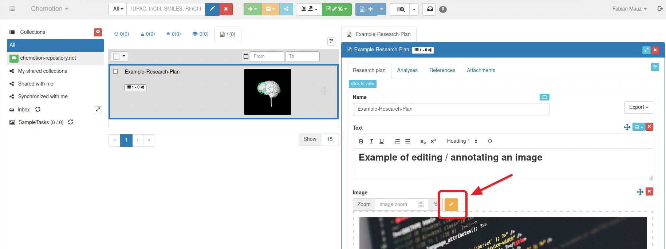666x249 pixels.
Task: Click the brain thumbnail image
Action: [x=268, y=92]
